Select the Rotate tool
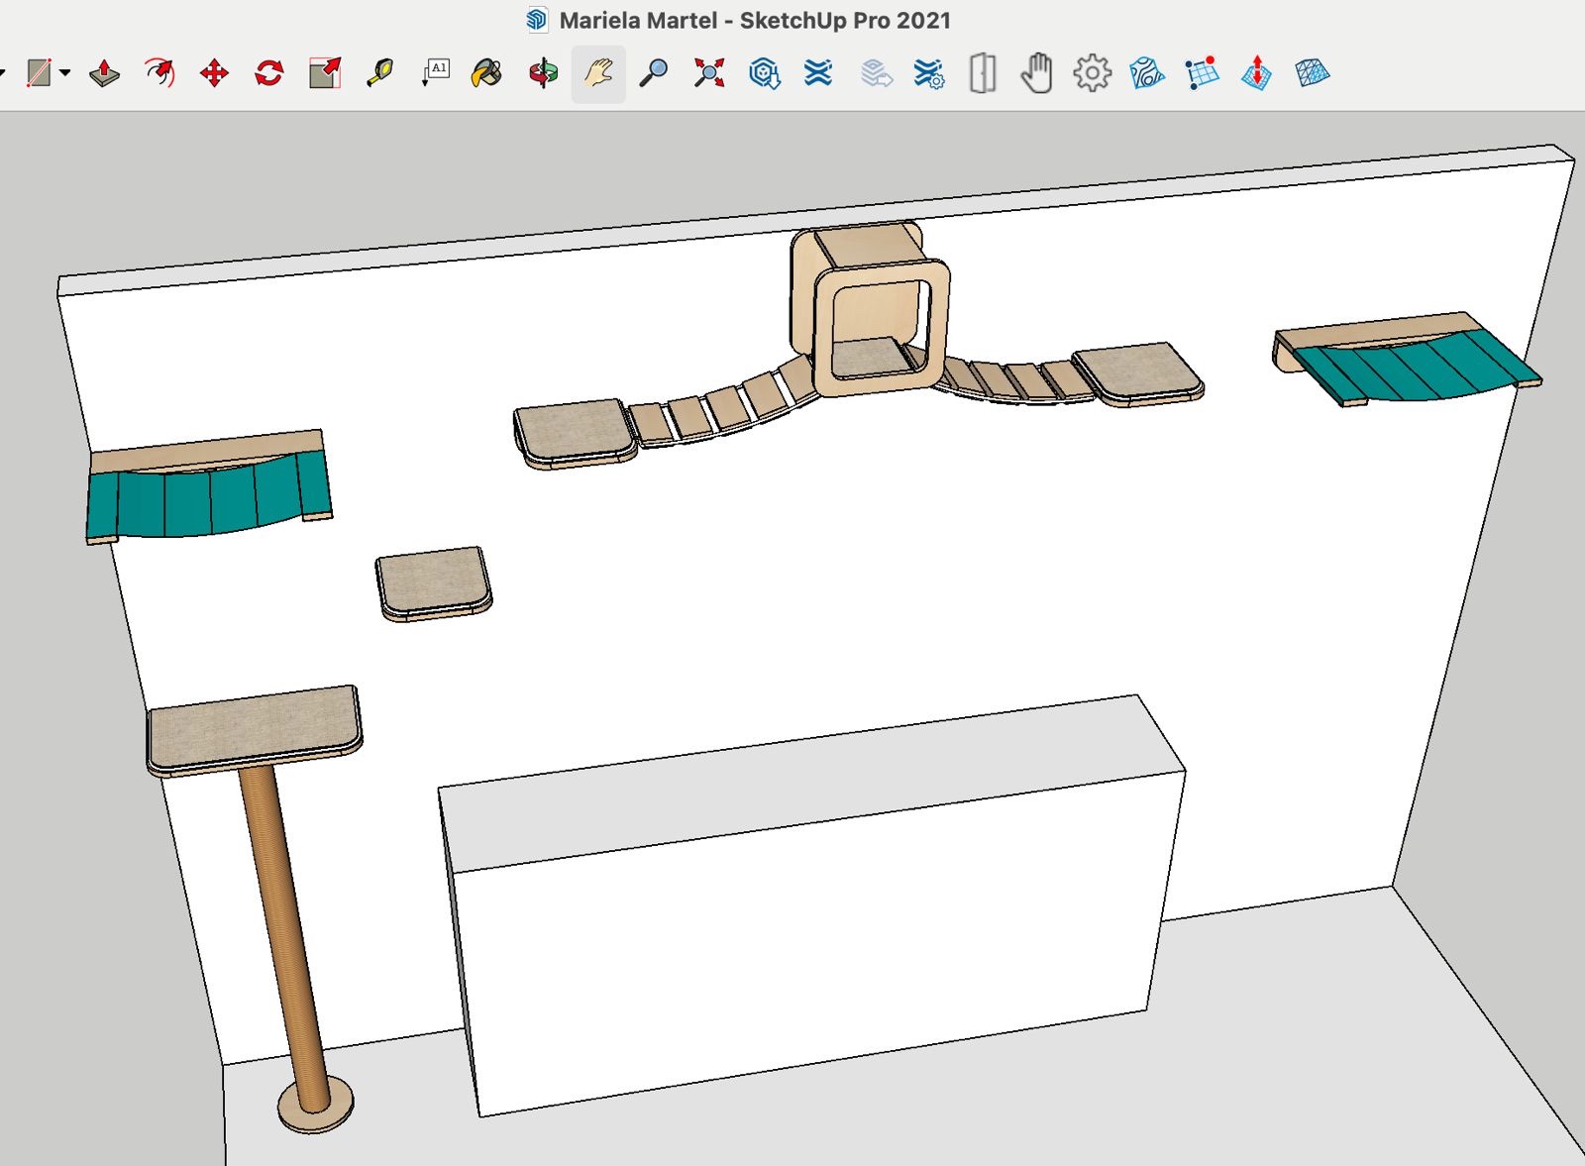This screenshot has width=1585, height=1166. click(x=269, y=73)
